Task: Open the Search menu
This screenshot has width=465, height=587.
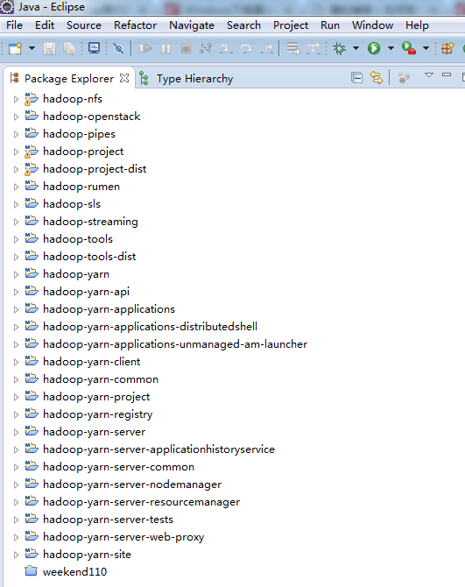Action: pos(243,25)
